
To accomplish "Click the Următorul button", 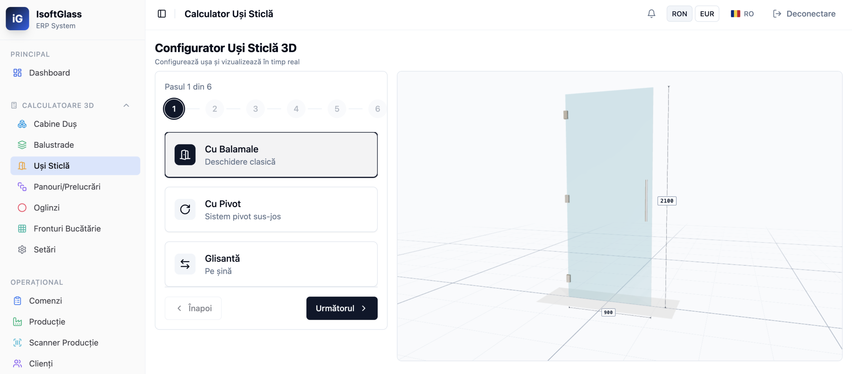I will [341, 308].
